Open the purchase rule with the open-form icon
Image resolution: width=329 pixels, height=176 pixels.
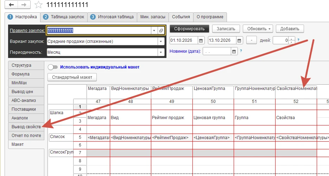pyautogui.click(x=161, y=31)
